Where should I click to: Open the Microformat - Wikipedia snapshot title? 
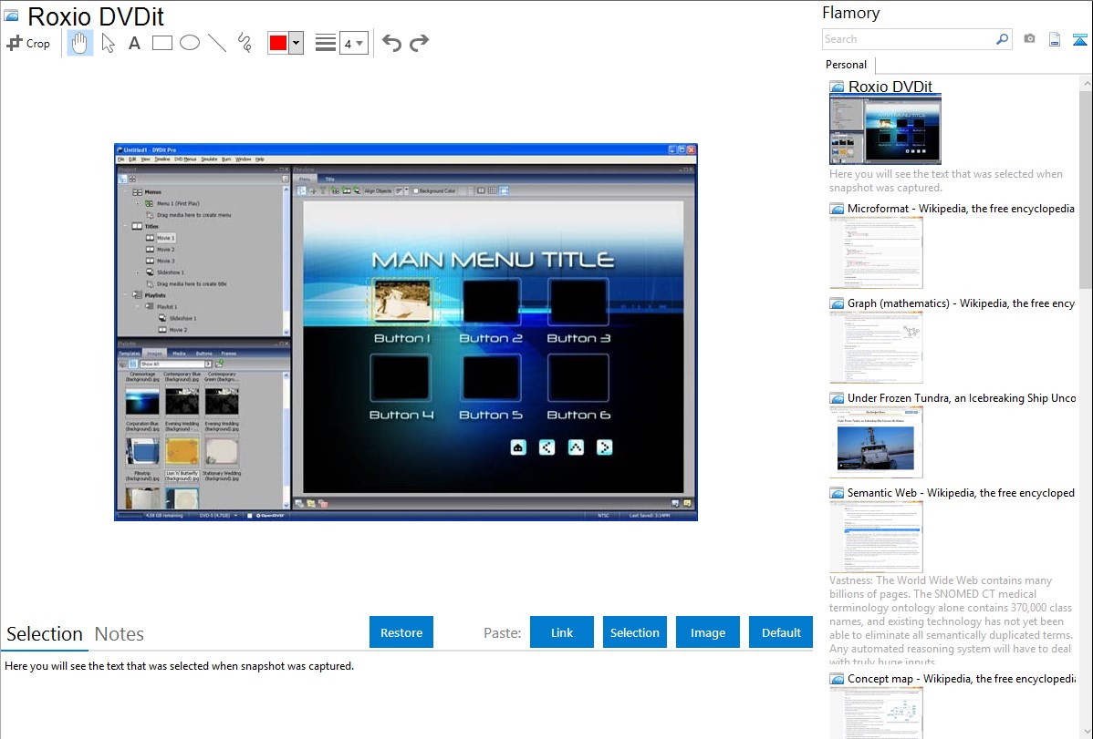(961, 209)
